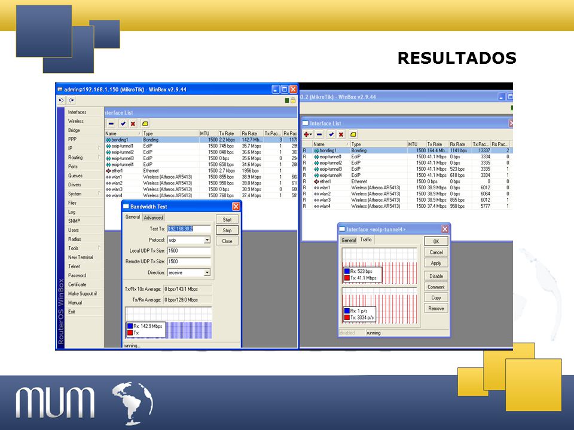Sort by Name column in right Interface List
The image size is (574, 430).
pos(331,144)
